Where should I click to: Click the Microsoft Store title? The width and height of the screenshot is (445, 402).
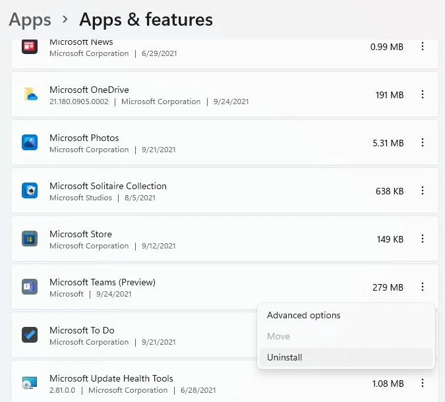tap(80, 234)
